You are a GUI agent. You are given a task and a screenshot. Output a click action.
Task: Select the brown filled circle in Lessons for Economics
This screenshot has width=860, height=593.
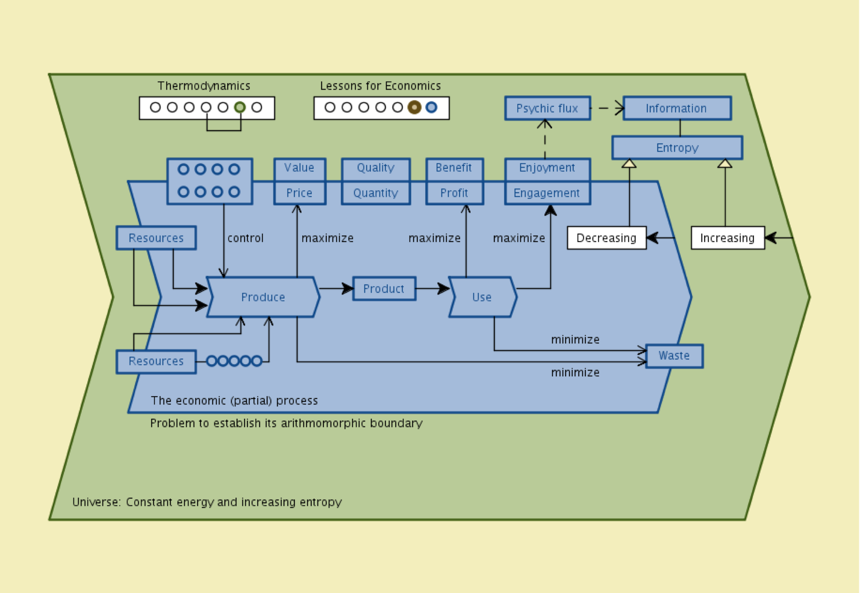(414, 108)
